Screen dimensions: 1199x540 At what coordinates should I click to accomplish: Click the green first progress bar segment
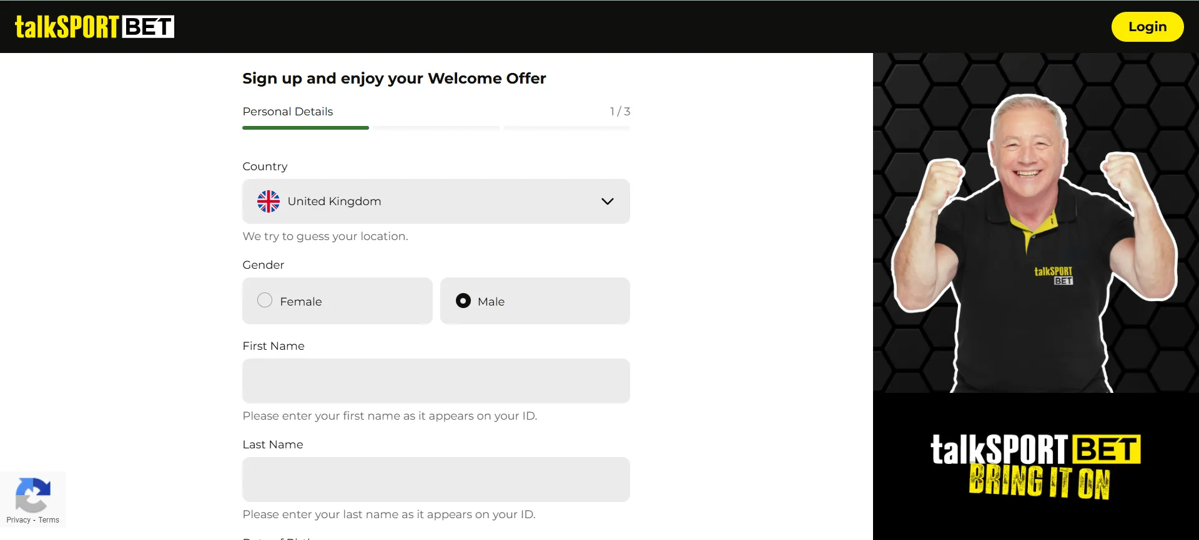[305, 128]
